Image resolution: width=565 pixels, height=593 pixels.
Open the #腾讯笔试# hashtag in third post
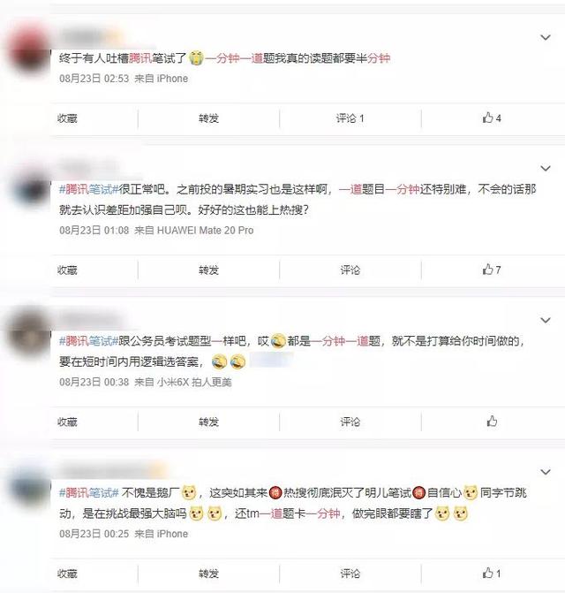pyautogui.click(x=89, y=341)
